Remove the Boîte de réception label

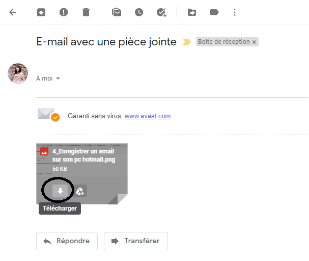[x=254, y=42]
